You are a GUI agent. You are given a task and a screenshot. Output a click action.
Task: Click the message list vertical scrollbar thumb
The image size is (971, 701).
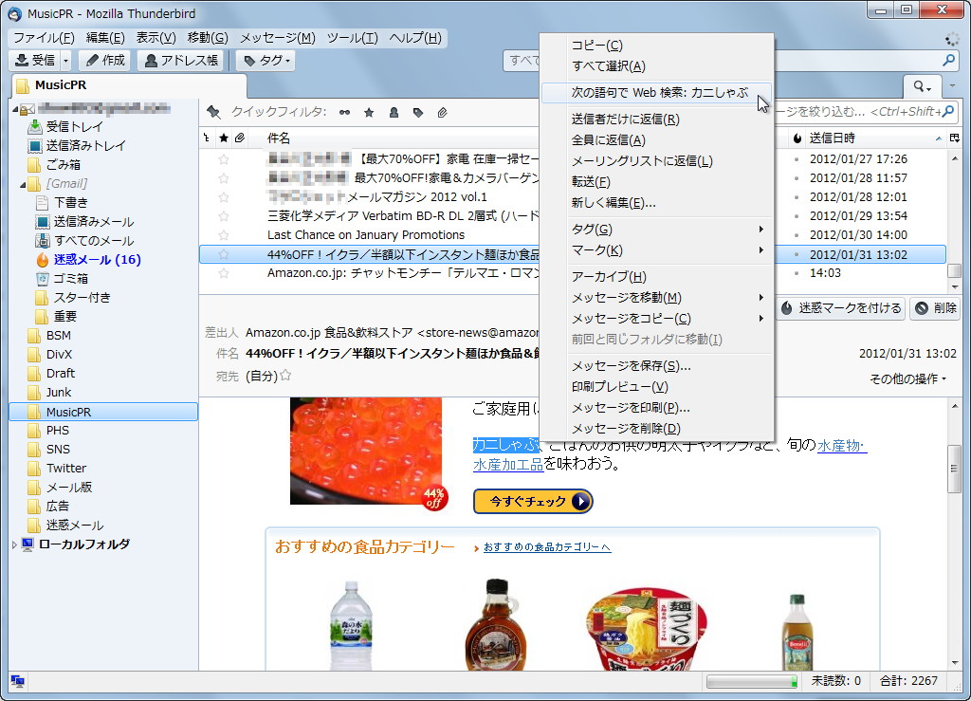click(954, 270)
